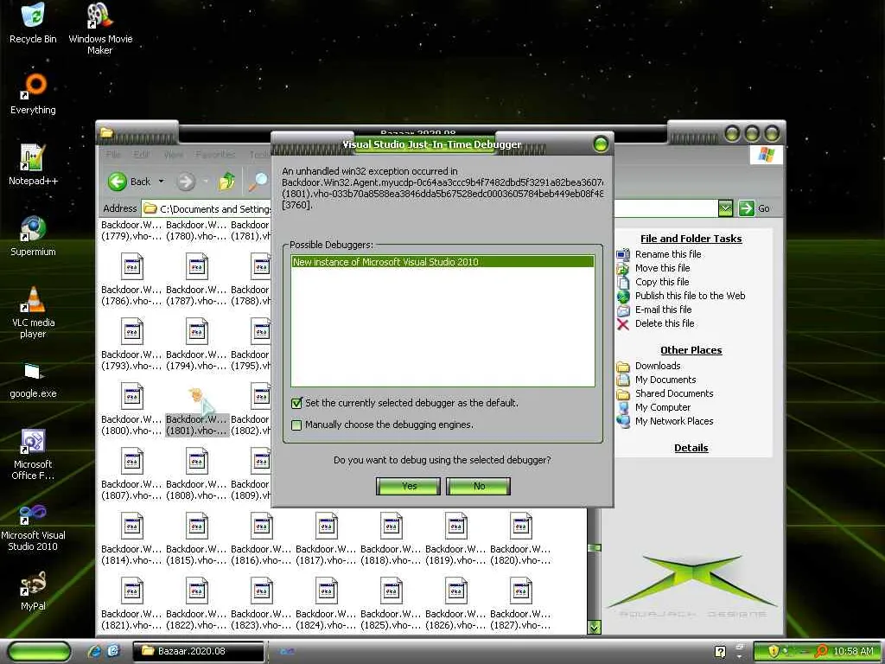Select New instance of Microsoft Visual Studio 2010

(442, 262)
